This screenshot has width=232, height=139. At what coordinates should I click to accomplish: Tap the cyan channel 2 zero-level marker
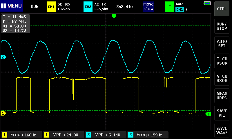tap(3, 57)
